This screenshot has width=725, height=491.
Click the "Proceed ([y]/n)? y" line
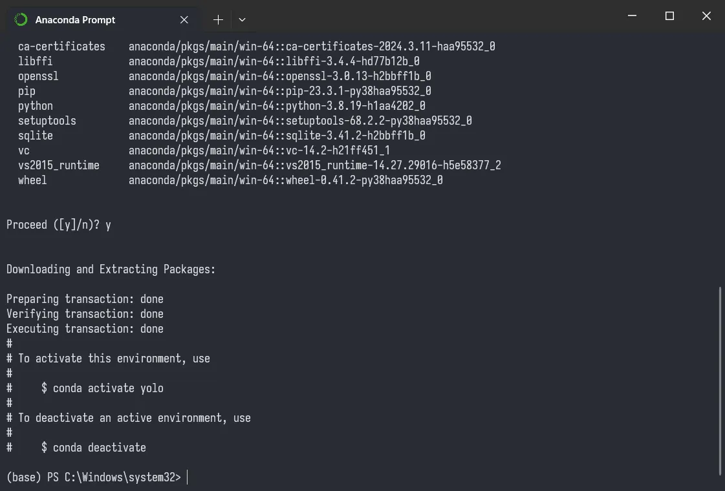coord(59,225)
